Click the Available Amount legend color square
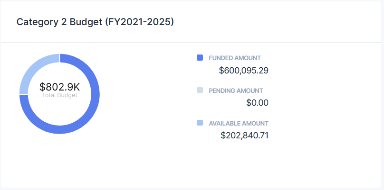This screenshot has width=384, height=190. (200, 123)
